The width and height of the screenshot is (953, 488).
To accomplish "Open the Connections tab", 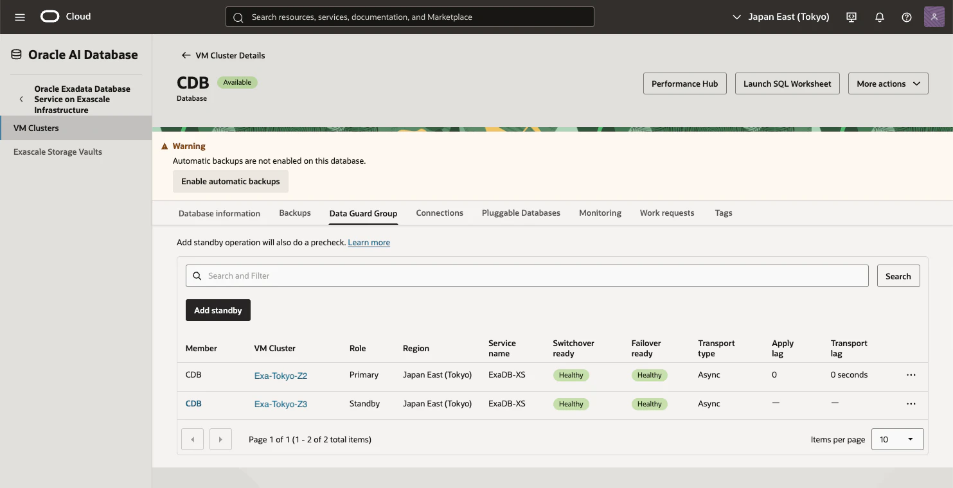I will click(x=440, y=213).
